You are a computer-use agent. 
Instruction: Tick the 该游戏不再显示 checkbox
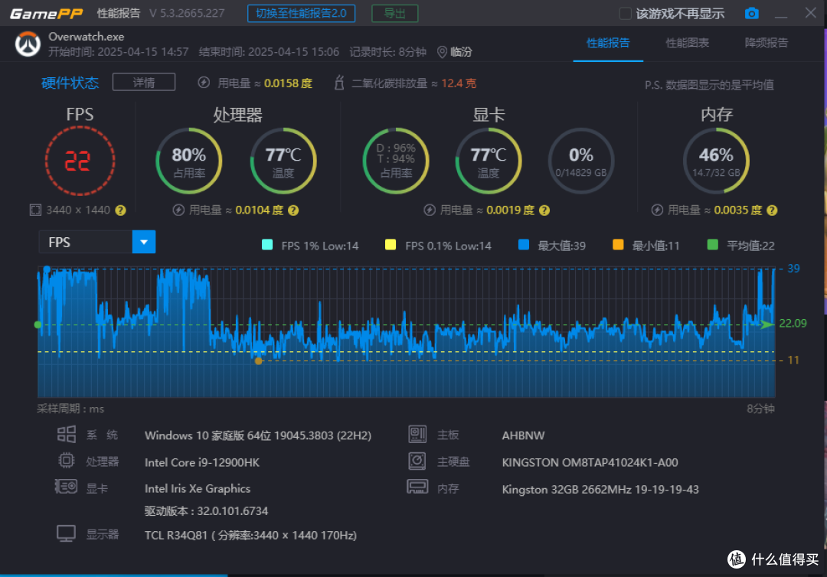[625, 14]
